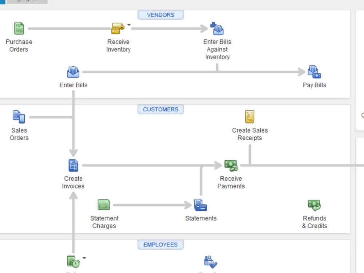Click the Create Invoices label
The height and width of the screenshot is (273, 364).
click(x=73, y=182)
